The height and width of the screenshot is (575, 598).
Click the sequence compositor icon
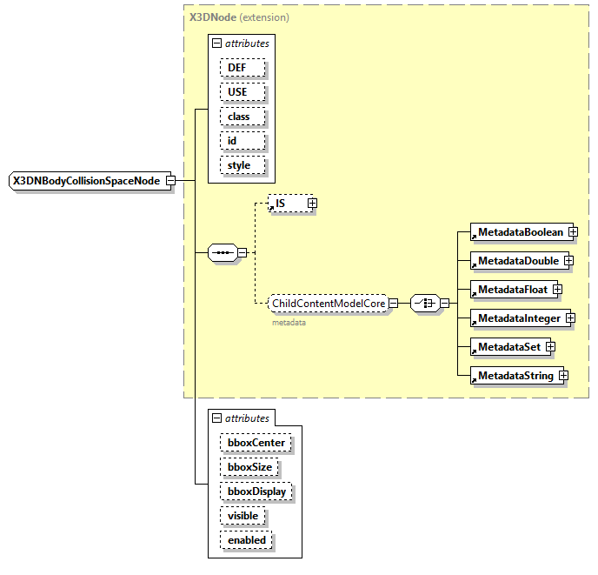(223, 253)
